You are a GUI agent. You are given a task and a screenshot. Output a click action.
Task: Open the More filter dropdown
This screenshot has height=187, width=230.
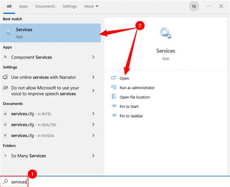(x=91, y=6)
